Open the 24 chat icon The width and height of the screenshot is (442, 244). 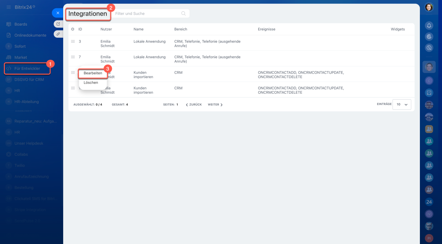pyautogui.click(x=429, y=202)
